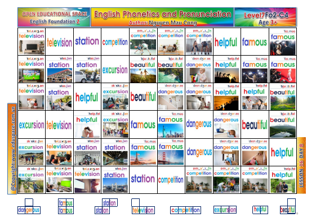Select the helpful card with orange sunset climbers

(x=227, y=97)
